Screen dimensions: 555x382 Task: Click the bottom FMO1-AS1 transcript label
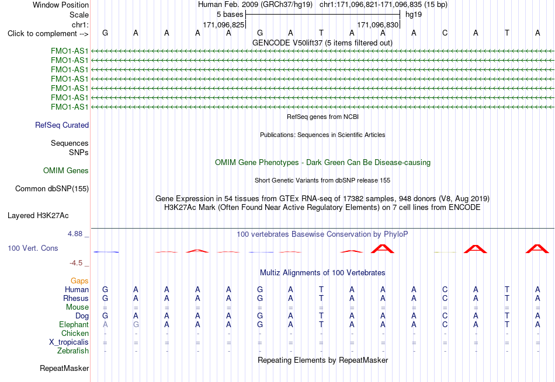tap(70, 107)
